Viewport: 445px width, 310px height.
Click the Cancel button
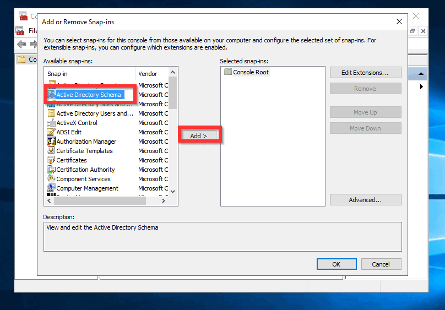381,264
